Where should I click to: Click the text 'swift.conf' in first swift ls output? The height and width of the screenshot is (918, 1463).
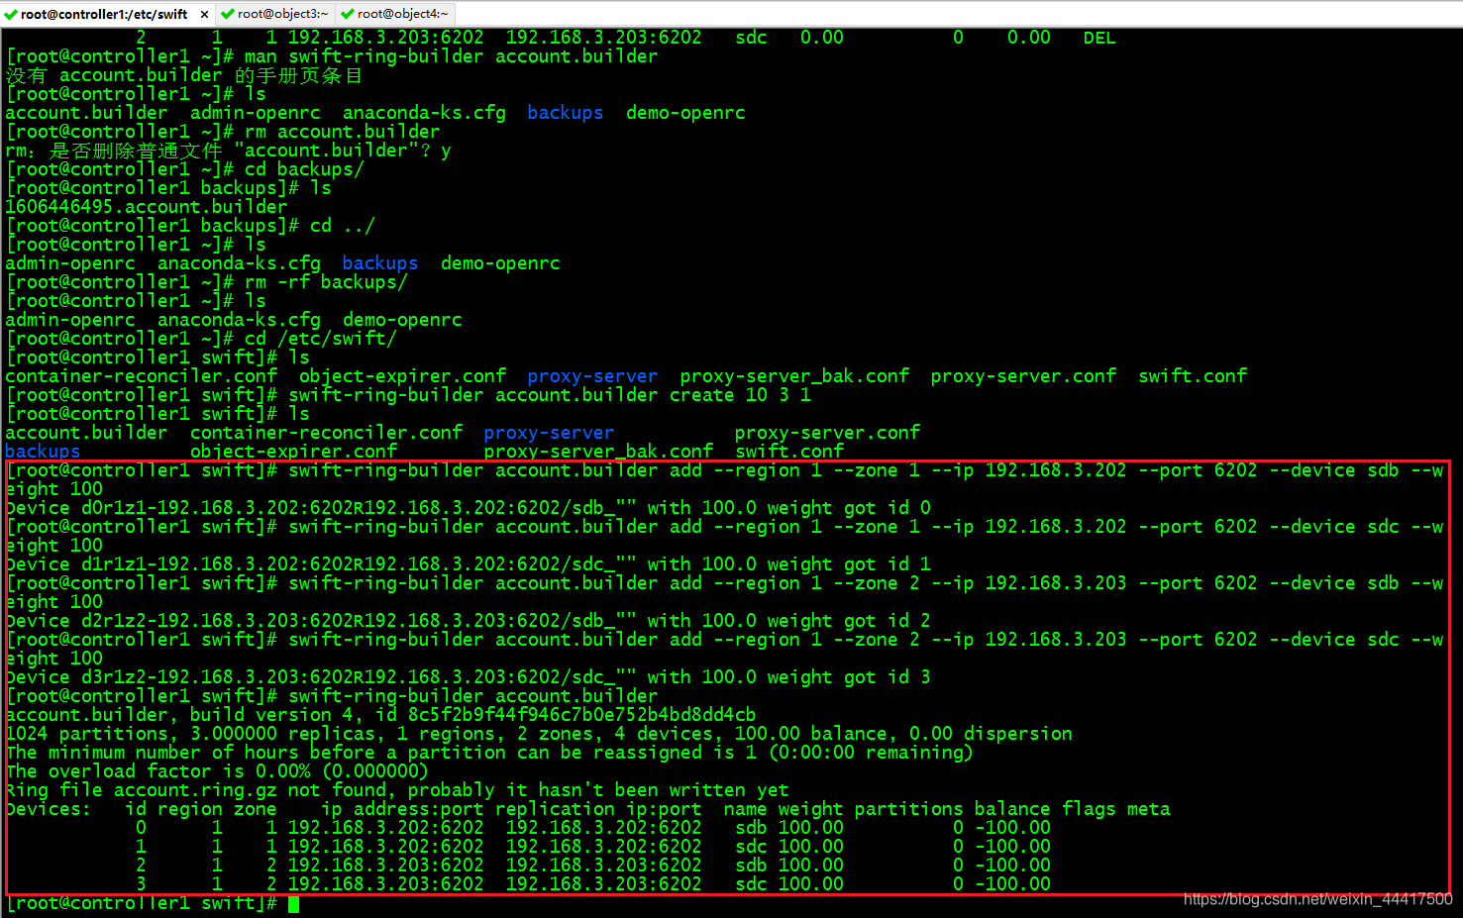click(1193, 376)
